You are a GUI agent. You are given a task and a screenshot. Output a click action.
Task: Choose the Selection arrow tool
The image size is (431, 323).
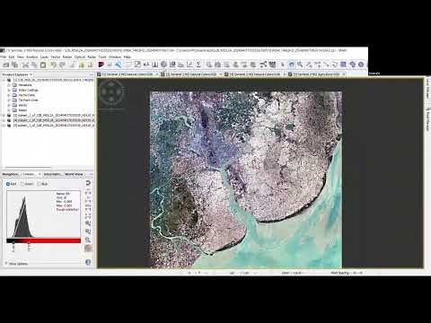(x=283, y=65)
